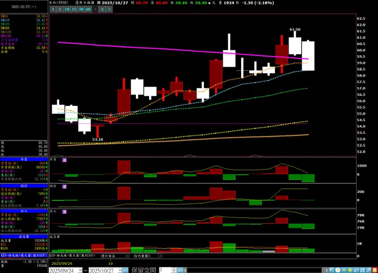The width and height of the screenshot is (378, 273).
Task: Click the 成交量 blue panel header
Action: [24, 236]
